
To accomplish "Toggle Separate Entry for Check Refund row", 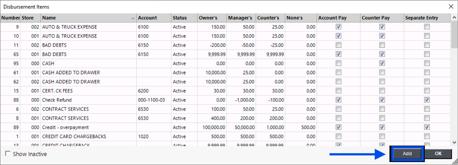I will pos(427,100).
